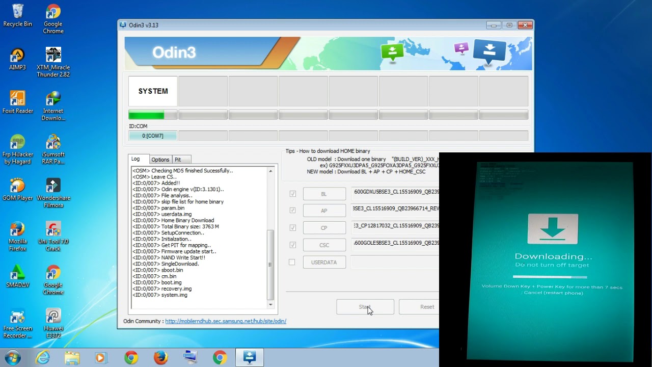Launch XTM Miracle Thunder 2.82 shortcut

53,62
